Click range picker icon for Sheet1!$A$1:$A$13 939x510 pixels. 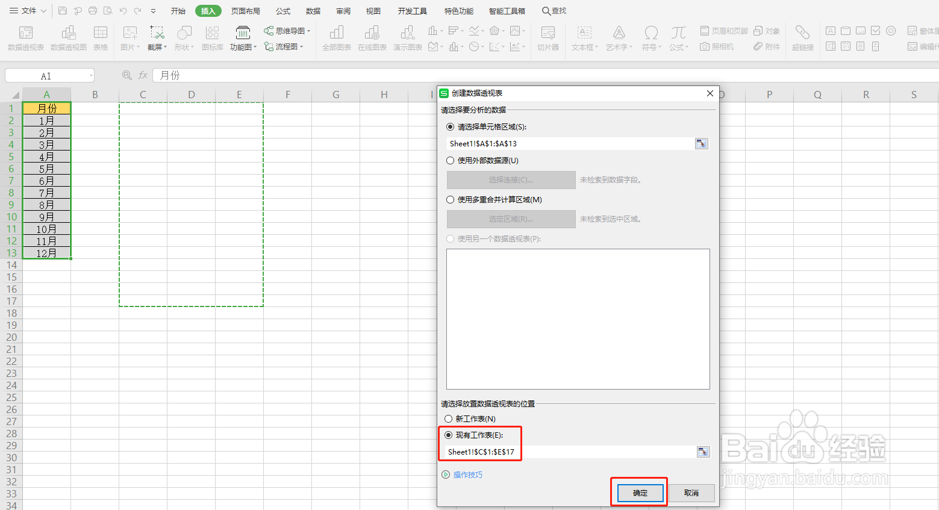(701, 143)
